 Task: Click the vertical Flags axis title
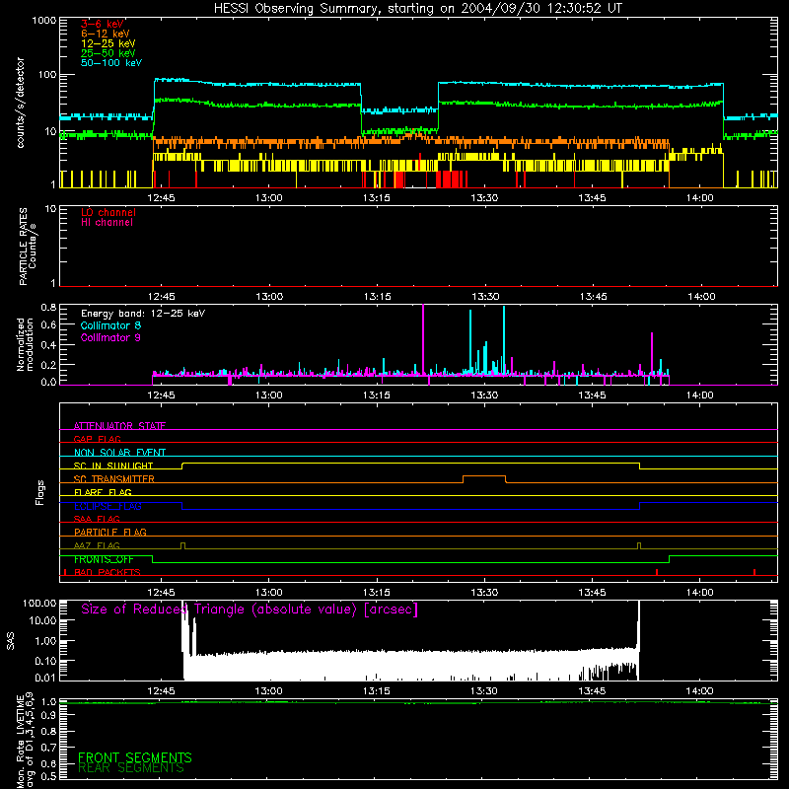click(x=40, y=492)
